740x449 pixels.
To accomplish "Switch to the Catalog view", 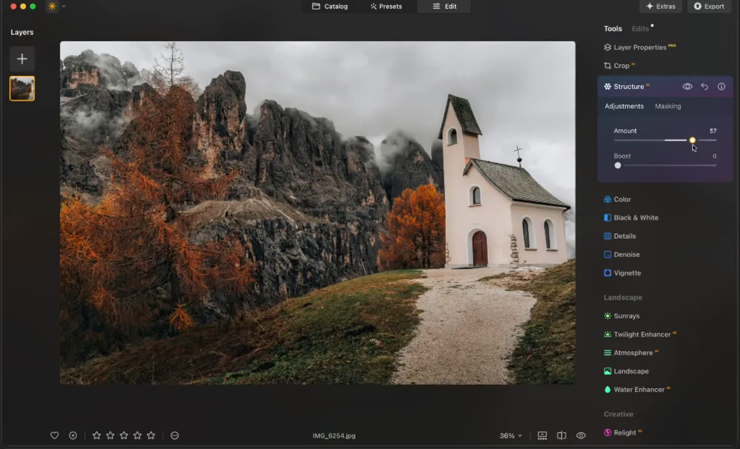I will click(331, 6).
